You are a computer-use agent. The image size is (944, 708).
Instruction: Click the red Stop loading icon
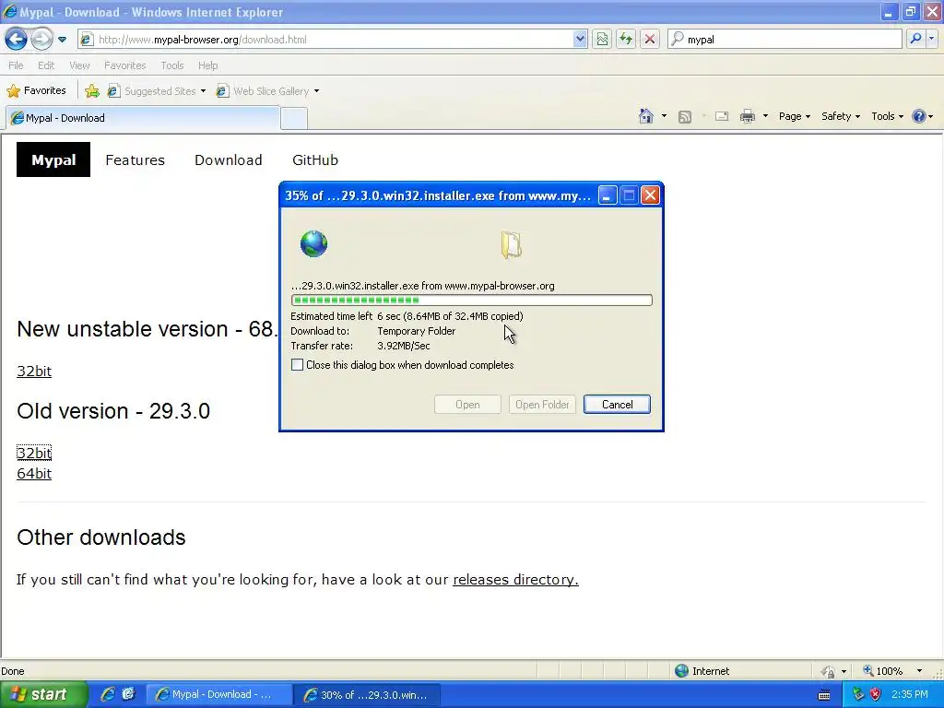coord(650,40)
